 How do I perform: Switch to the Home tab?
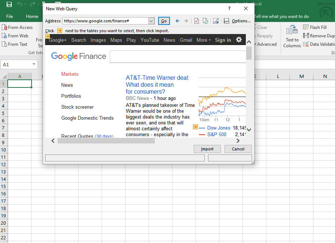[x=32, y=16]
